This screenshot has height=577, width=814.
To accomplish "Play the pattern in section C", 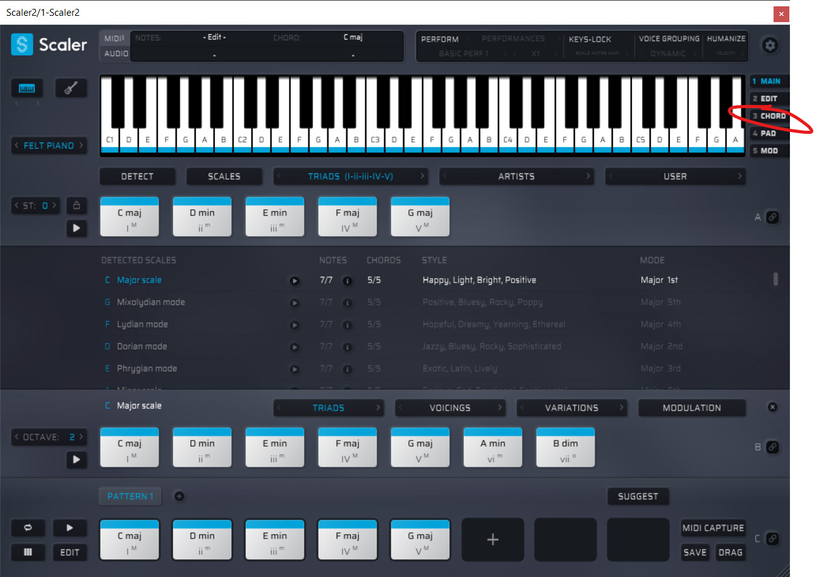I will point(70,528).
